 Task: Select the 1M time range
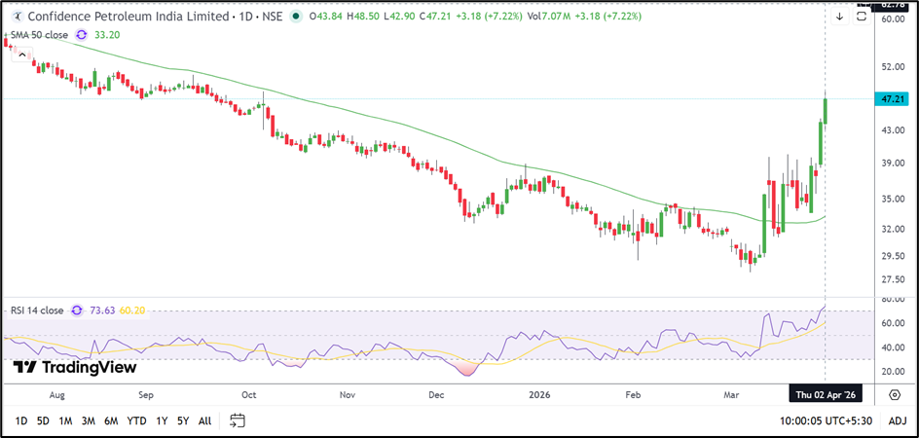pyautogui.click(x=65, y=420)
